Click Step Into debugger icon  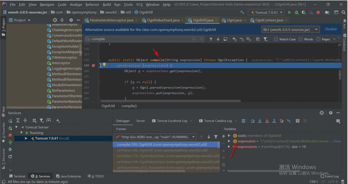point(260,121)
